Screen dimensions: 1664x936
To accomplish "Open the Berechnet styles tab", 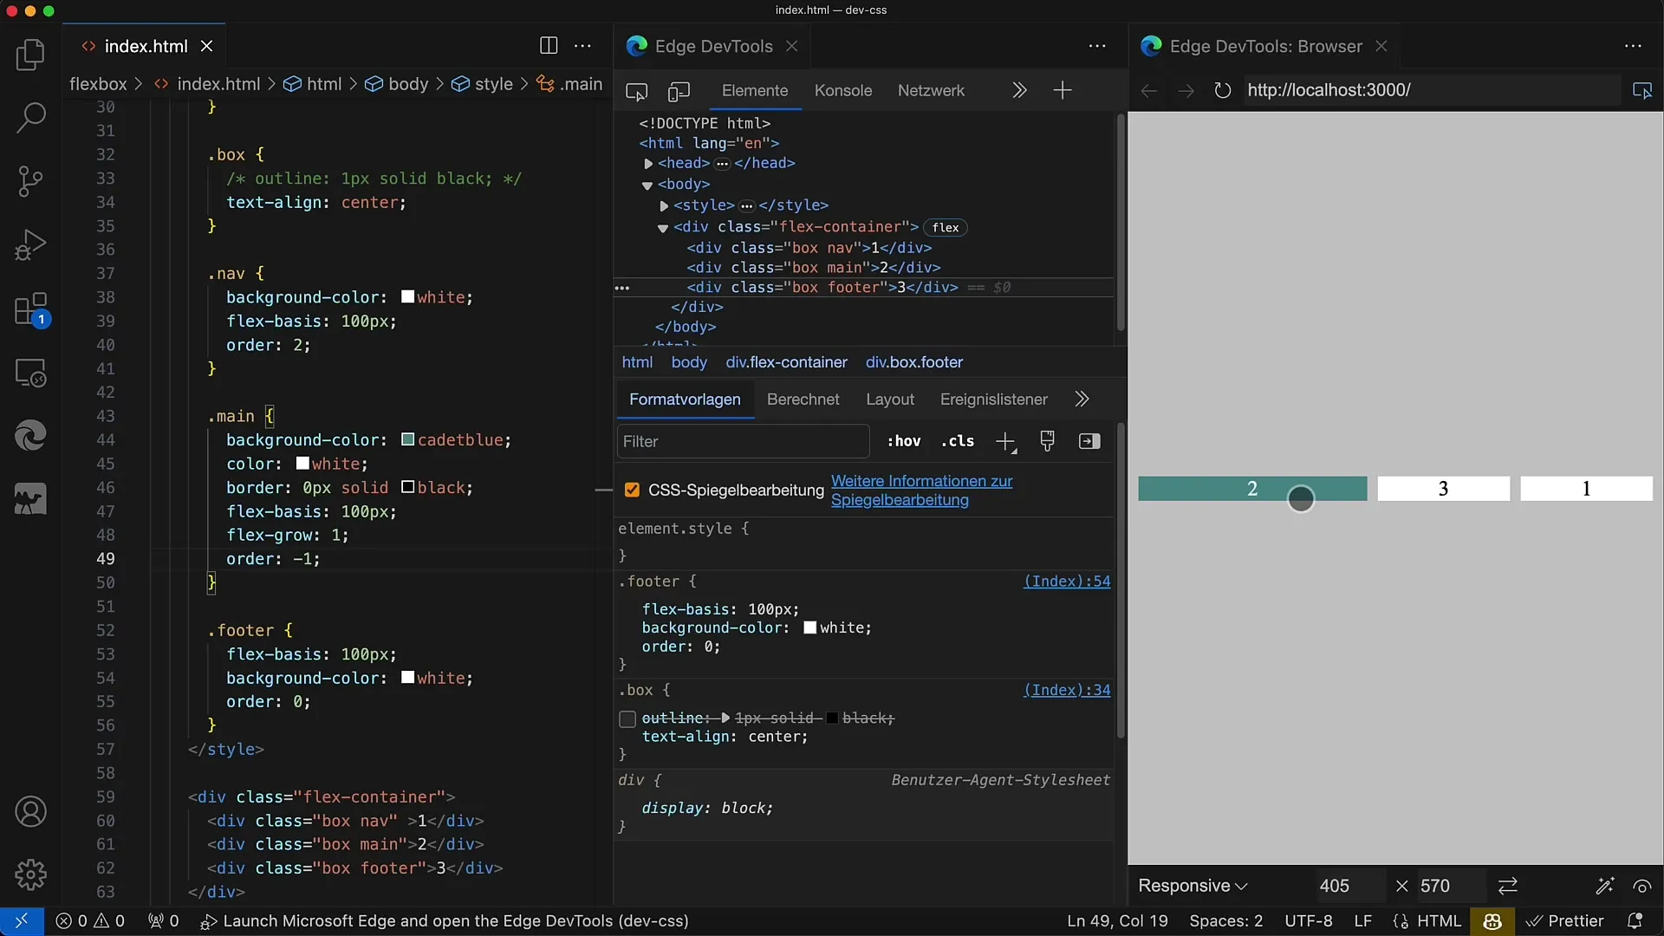I will (x=803, y=400).
